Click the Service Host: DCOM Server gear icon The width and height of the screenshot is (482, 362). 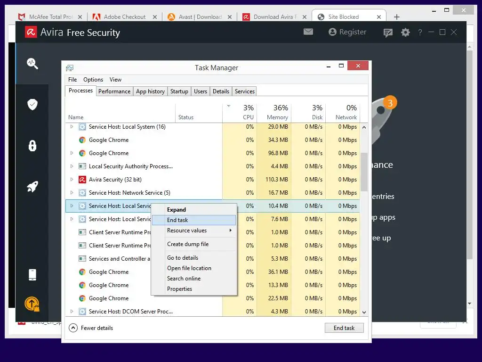click(82, 311)
